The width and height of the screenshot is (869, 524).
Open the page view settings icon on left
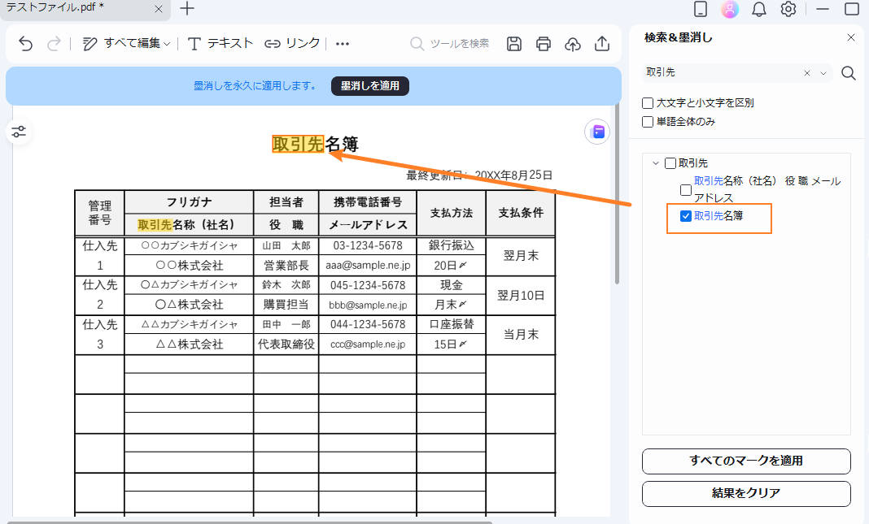(x=19, y=131)
